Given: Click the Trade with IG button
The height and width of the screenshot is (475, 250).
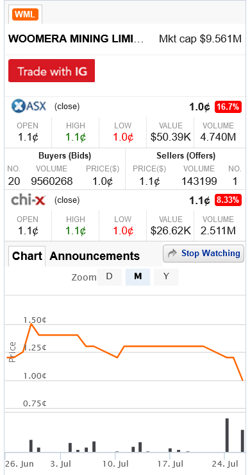Looking at the screenshot, I should pos(51,71).
